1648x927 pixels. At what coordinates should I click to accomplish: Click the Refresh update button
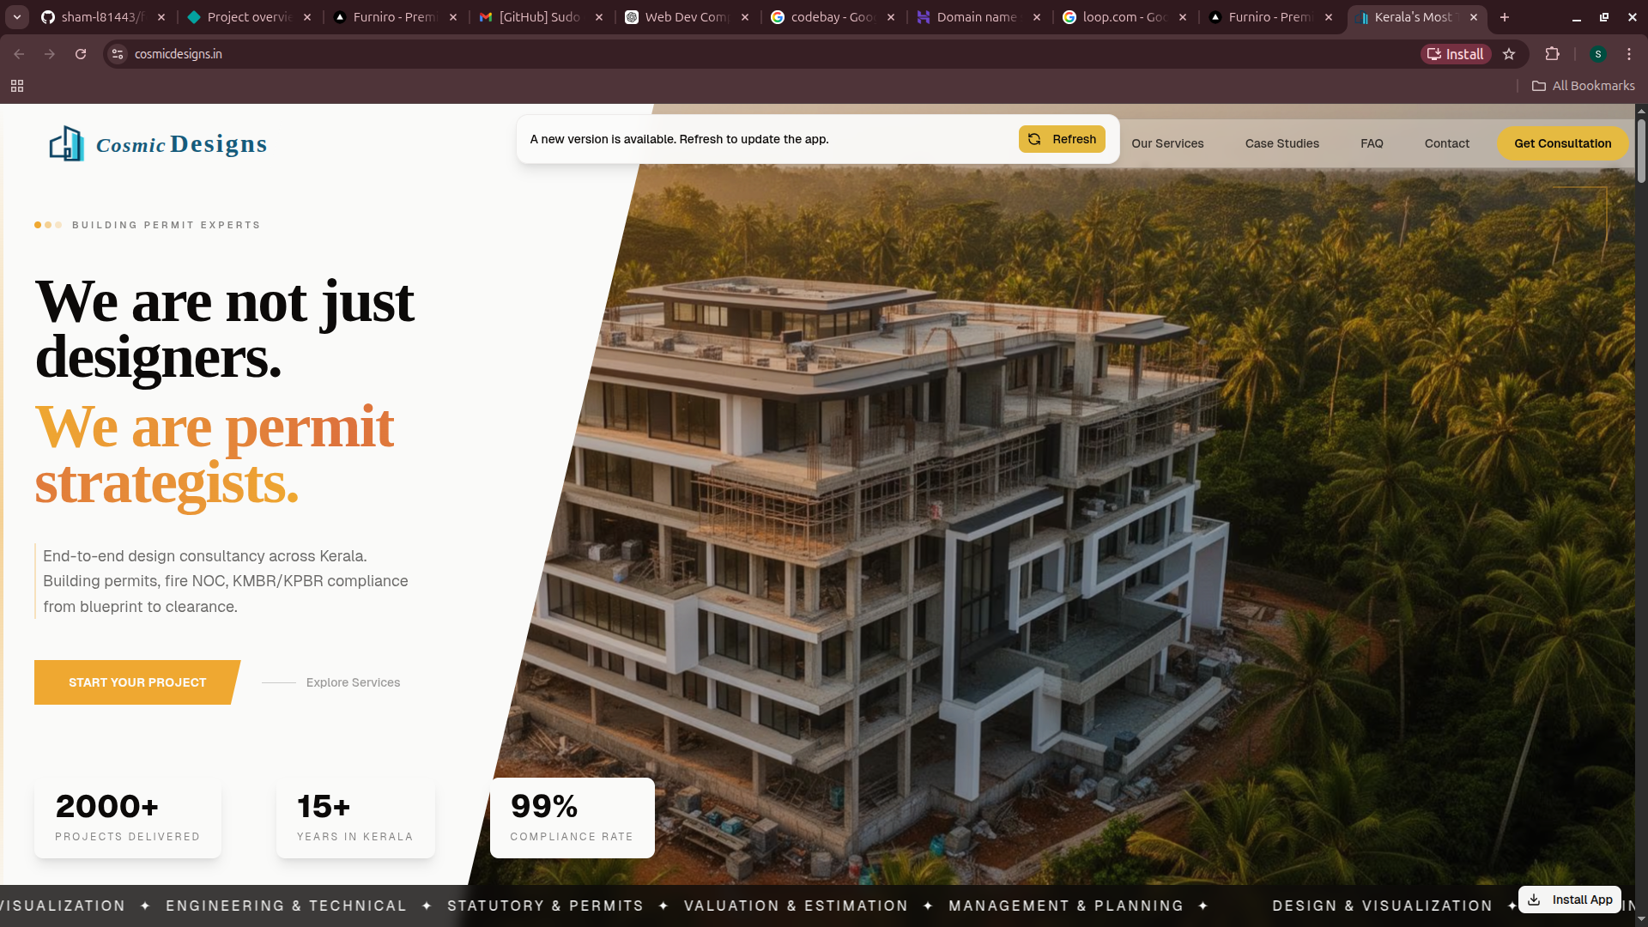point(1062,139)
